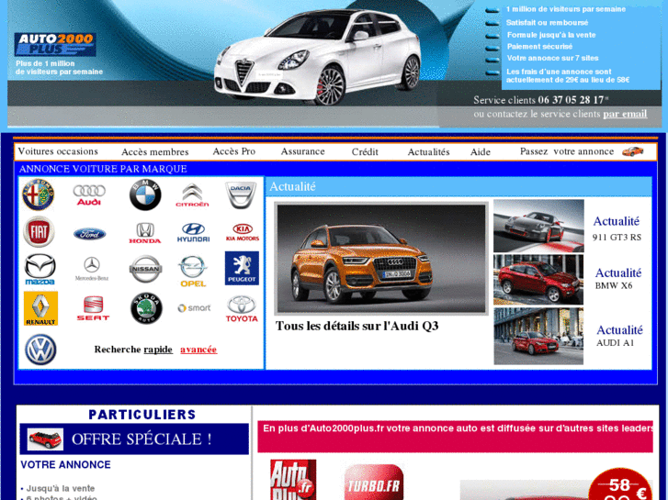The height and width of the screenshot is (500, 668).
Task: Choose the Nissan brand logo
Action: coord(146,269)
